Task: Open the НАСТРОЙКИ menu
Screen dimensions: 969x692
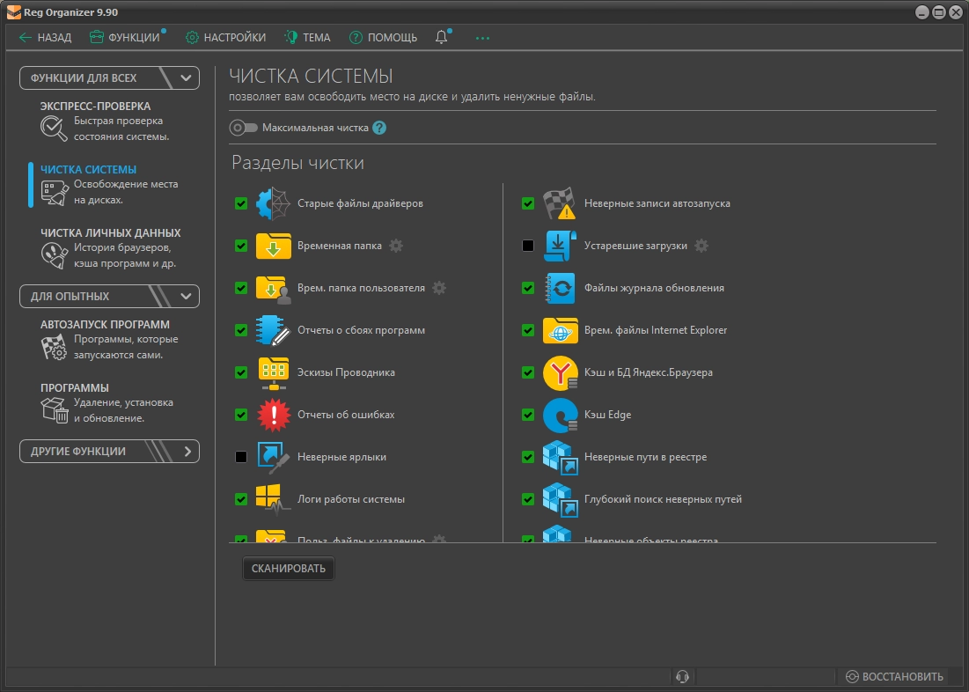Action: [x=225, y=37]
